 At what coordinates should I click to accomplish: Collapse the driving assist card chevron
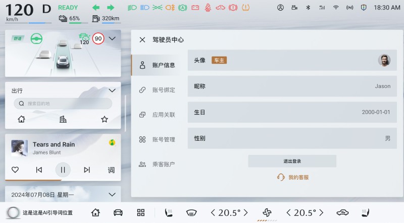(112, 39)
